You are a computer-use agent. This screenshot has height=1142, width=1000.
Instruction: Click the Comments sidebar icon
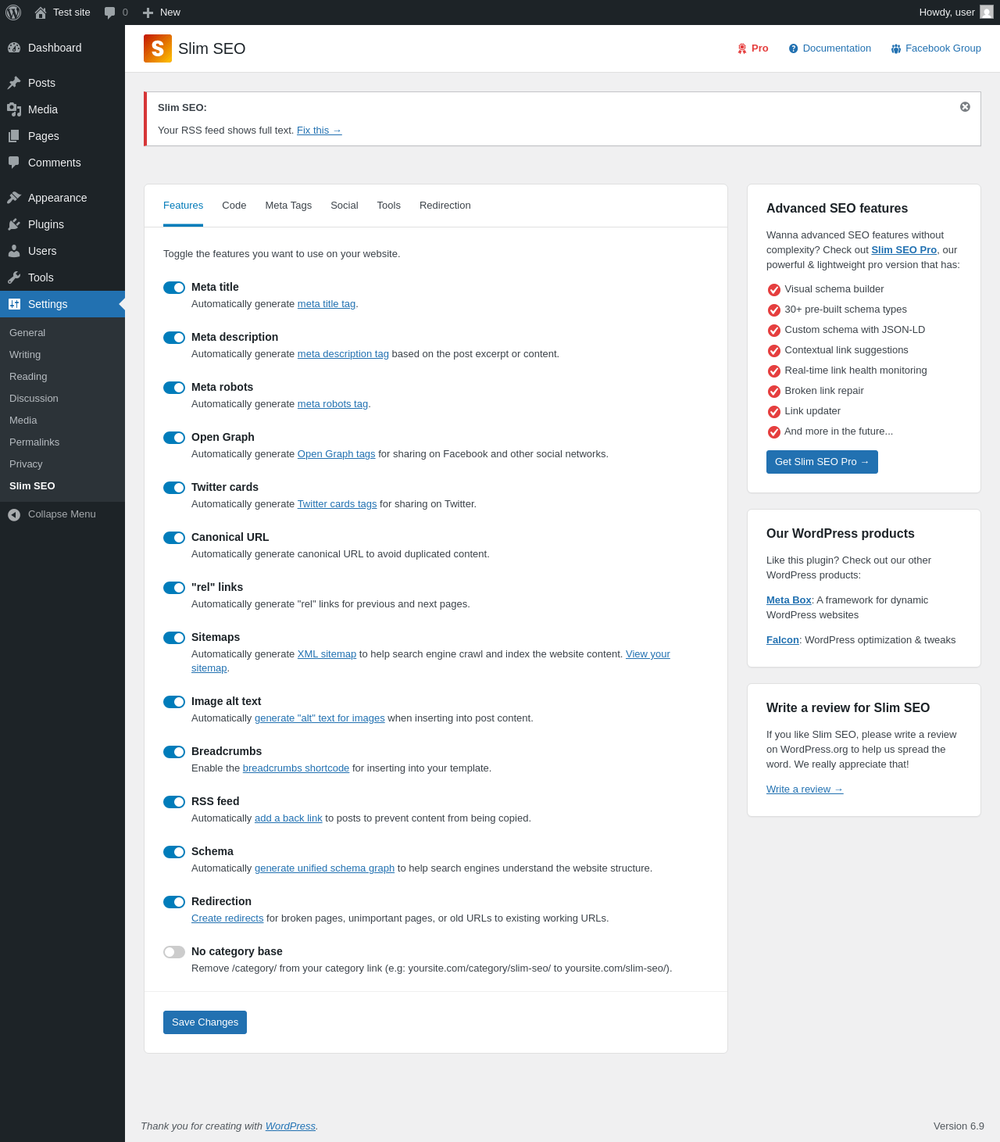pos(14,163)
